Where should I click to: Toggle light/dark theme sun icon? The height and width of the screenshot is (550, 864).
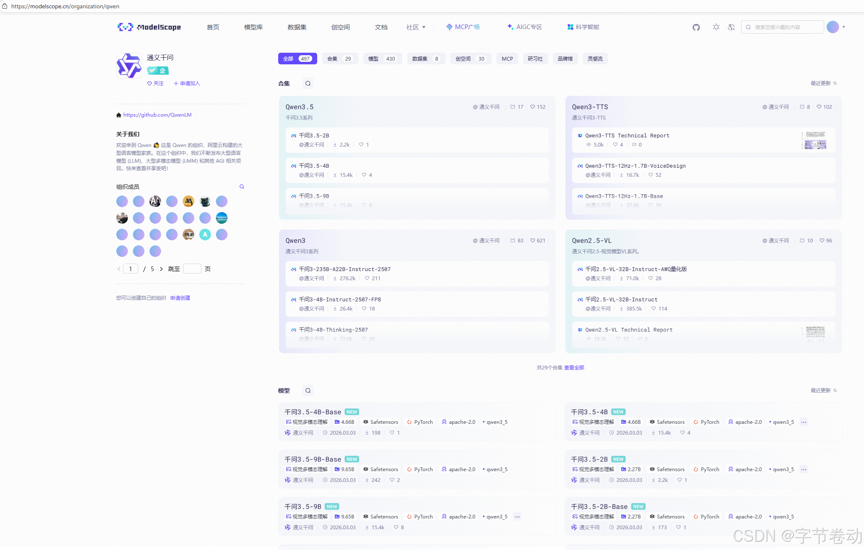pyautogui.click(x=716, y=27)
